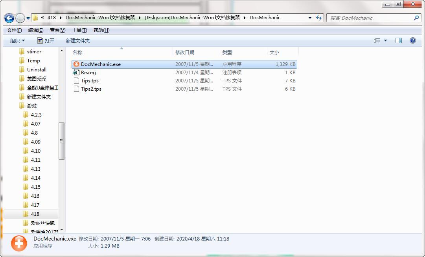Open the 查看(V) menu
Screen dimensions: 425x257
(x=57, y=30)
